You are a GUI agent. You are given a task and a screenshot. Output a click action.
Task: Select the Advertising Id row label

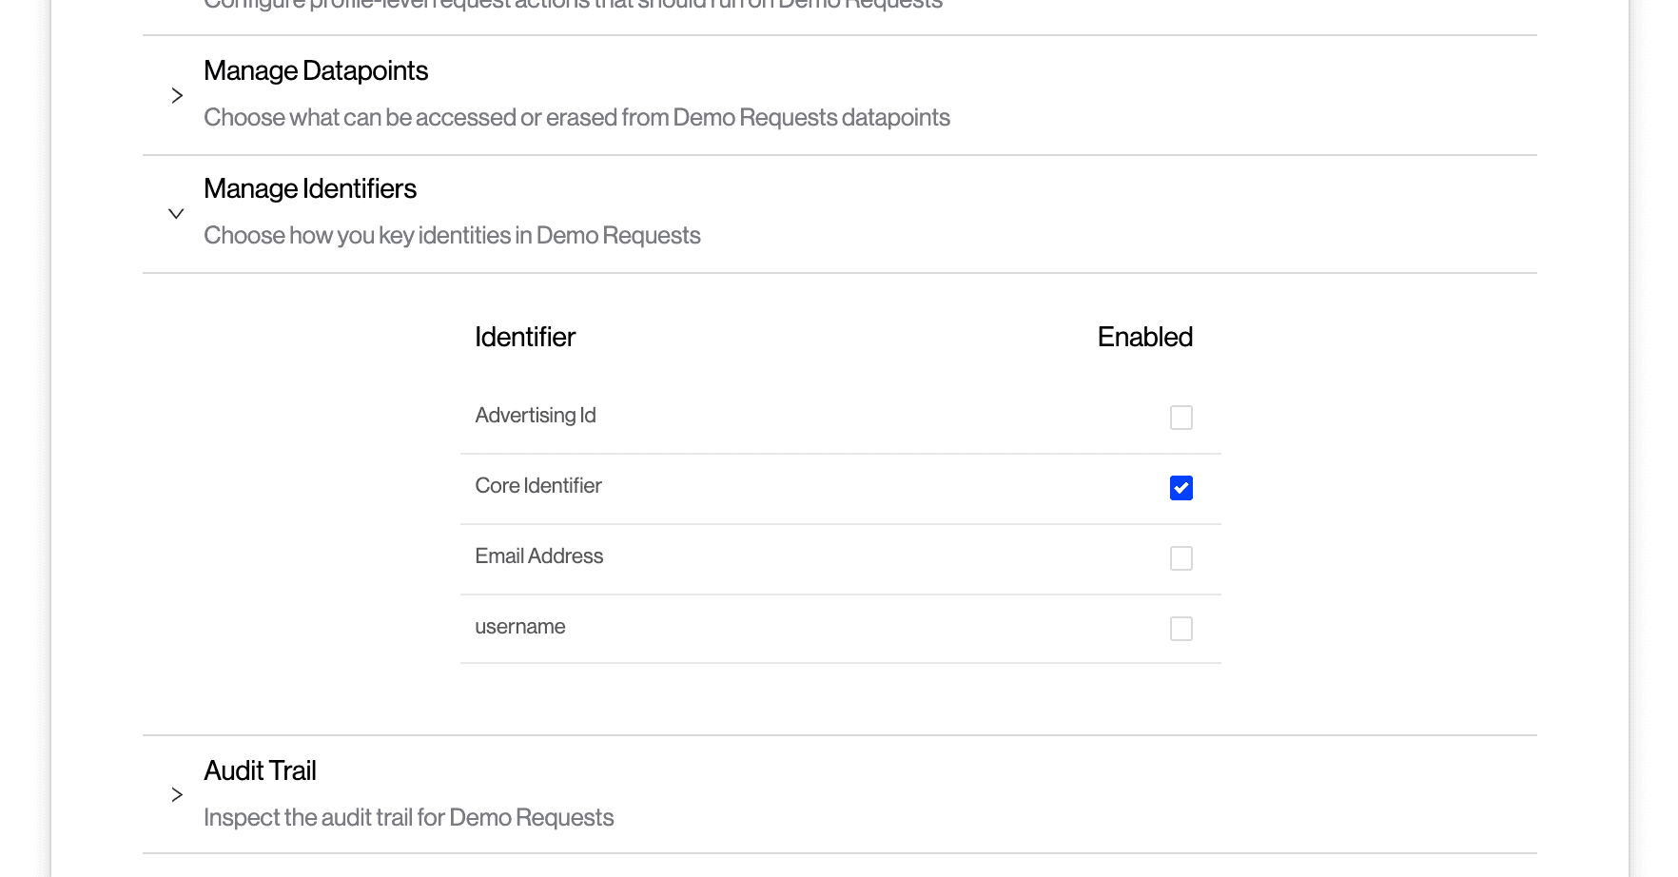point(536,416)
